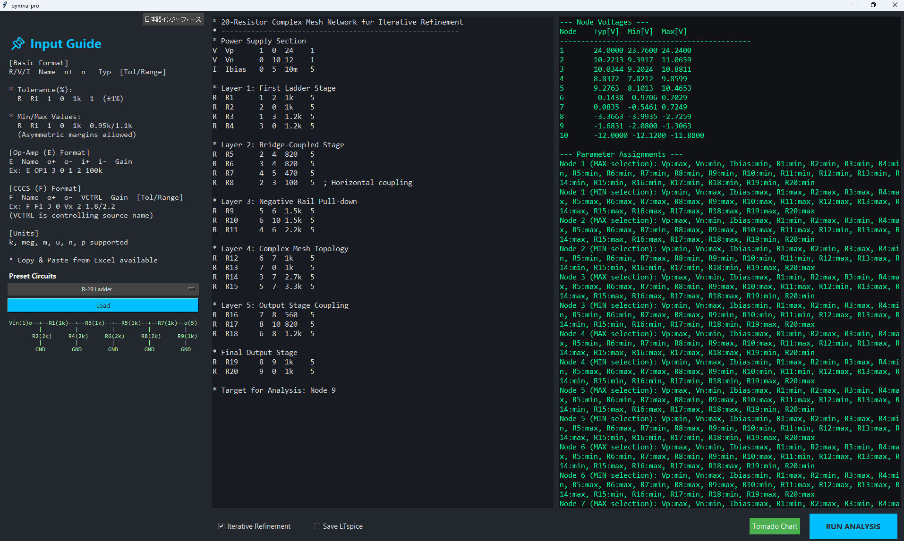Click the Node 10 voltage result row
The height and width of the screenshot is (541, 904).
[631, 135]
